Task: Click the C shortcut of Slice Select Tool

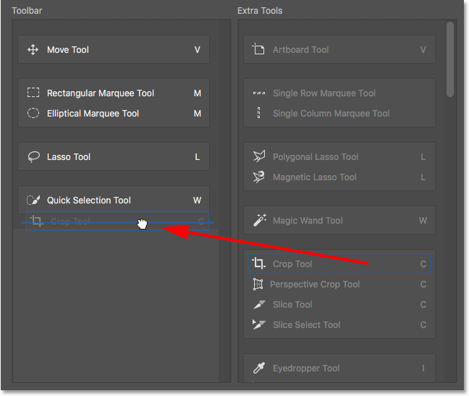Action: 423,325
